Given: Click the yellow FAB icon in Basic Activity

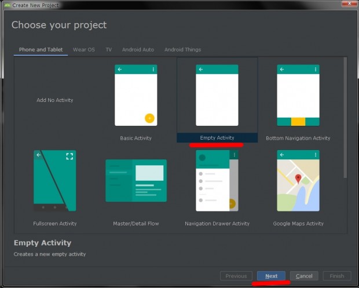Looking at the screenshot, I should pos(149,118).
